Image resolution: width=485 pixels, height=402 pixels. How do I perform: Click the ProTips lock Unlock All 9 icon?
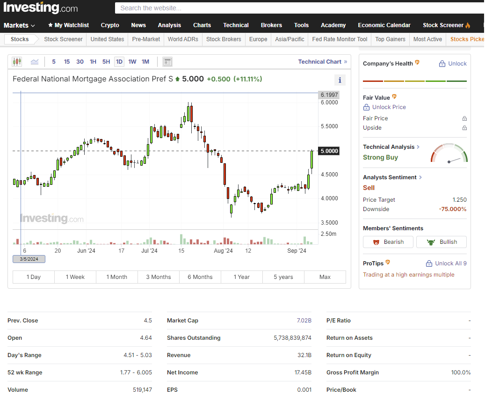(429, 263)
